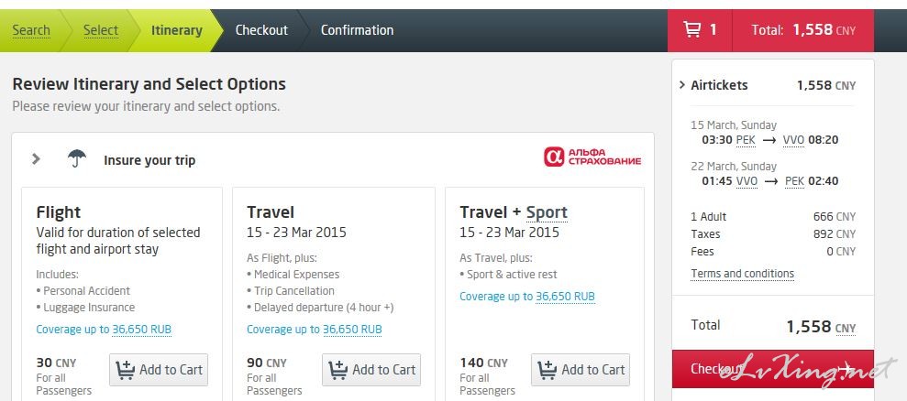Click the AlfaStrakhovanie insurance logo
Viewport: 907px width, 401px height.
pyautogui.click(x=592, y=157)
